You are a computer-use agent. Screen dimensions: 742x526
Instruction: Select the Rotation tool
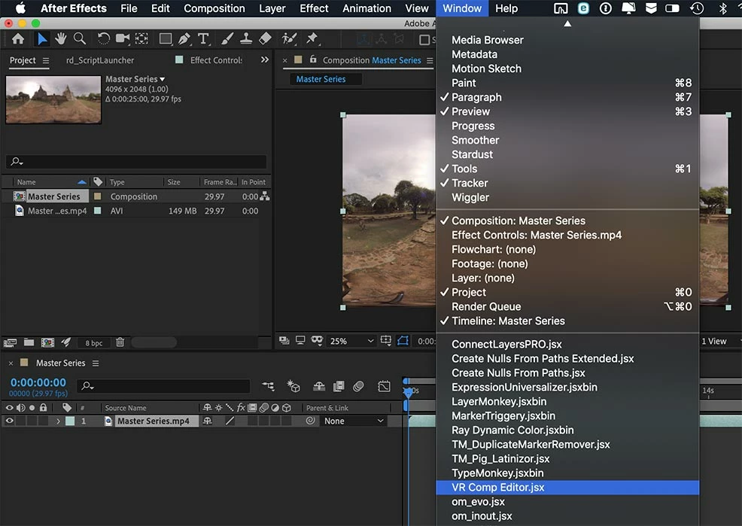pyautogui.click(x=103, y=39)
